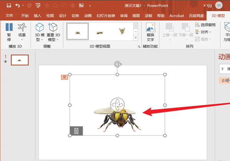Click the greyed Redo icon

[x=30, y=6]
